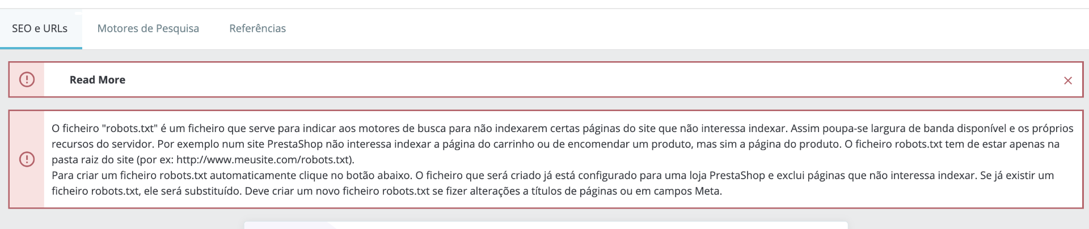Click the http://www.meusite.com/robots.txt example URL
Viewport: 1089px width, 229px height.
263,160
